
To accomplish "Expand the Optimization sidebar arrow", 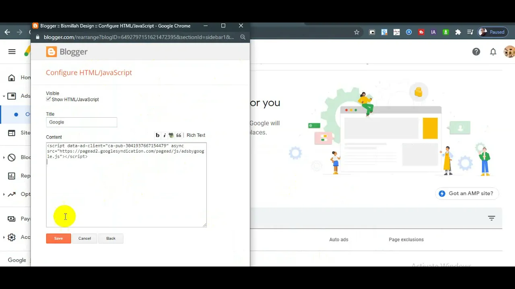I will click(4, 194).
